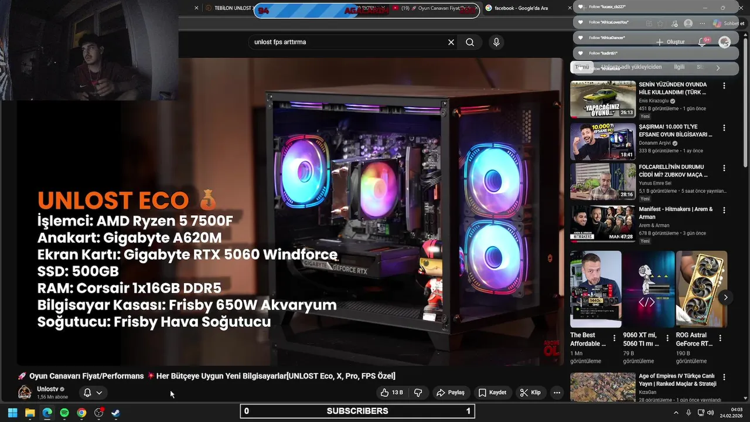This screenshot has height=422, width=750.
Task: Click the video title Oyun Canavarı Fiyat/Performans
Action: (207, 376)
